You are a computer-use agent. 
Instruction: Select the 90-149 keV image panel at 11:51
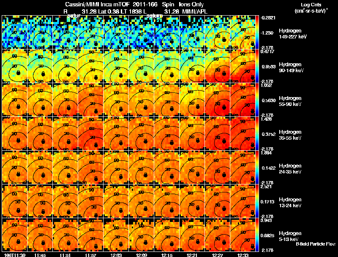click(65, 66)
